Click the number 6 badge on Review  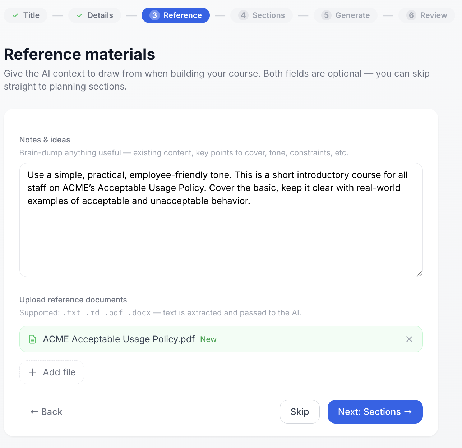pos(411,15)
